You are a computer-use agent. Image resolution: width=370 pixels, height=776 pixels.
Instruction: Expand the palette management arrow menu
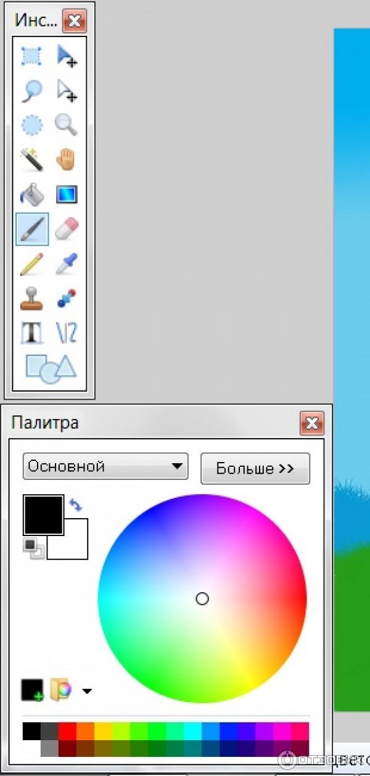point(87,691)
